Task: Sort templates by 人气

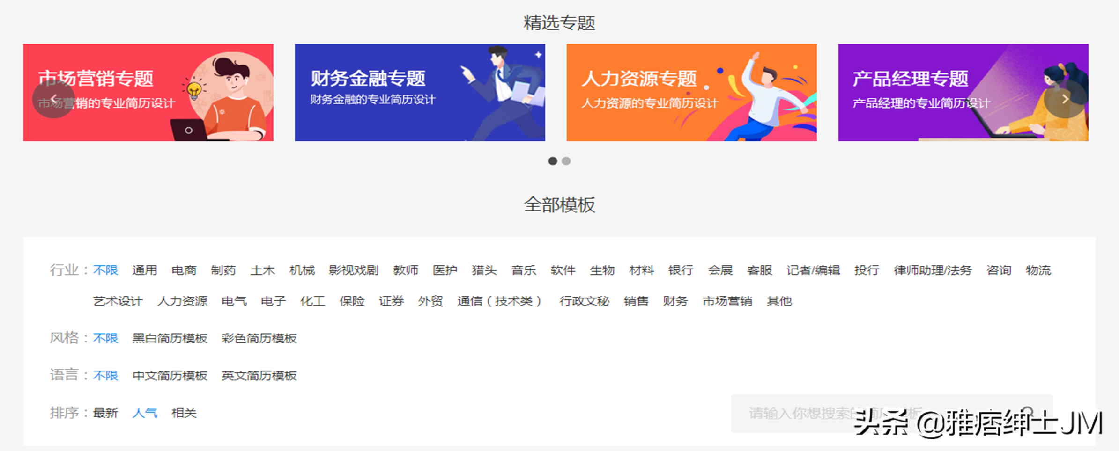Action: (x=145, y=413)
